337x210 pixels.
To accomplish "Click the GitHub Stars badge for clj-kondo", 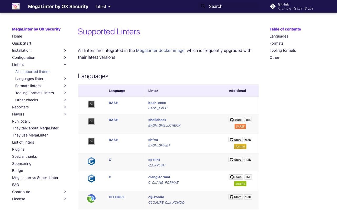I will pos(240,197).
